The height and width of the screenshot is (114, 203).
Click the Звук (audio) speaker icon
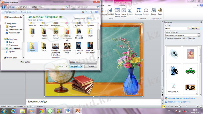160,11
